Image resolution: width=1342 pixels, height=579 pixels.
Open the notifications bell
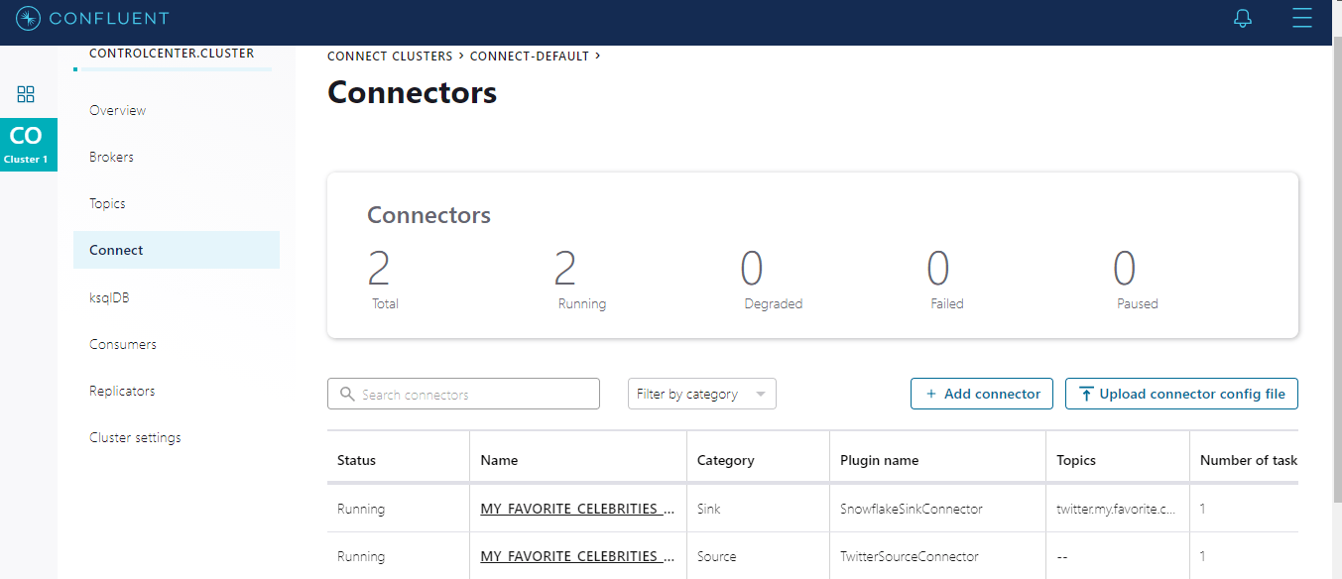[1242, 18]
